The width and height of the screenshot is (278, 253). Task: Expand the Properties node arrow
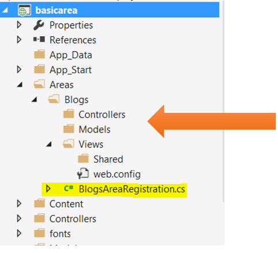click(19, 25)
